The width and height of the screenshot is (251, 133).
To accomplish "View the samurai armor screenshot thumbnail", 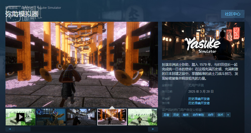I will pos(51,117).
